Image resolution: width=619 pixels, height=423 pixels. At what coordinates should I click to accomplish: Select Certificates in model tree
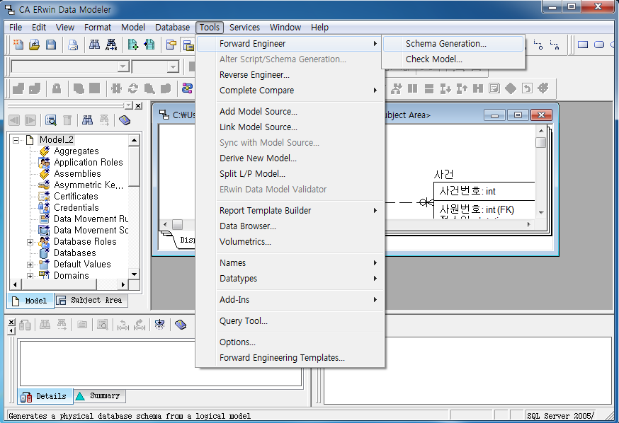point(76,197)
